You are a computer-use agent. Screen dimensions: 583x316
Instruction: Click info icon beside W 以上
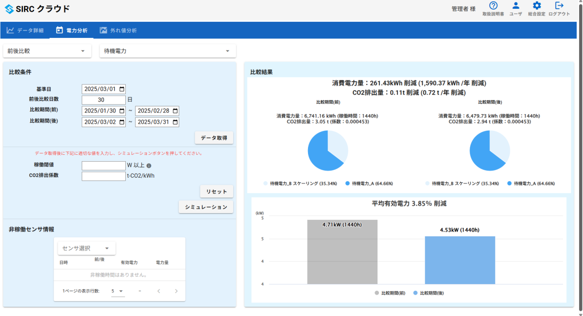(149, 166)
